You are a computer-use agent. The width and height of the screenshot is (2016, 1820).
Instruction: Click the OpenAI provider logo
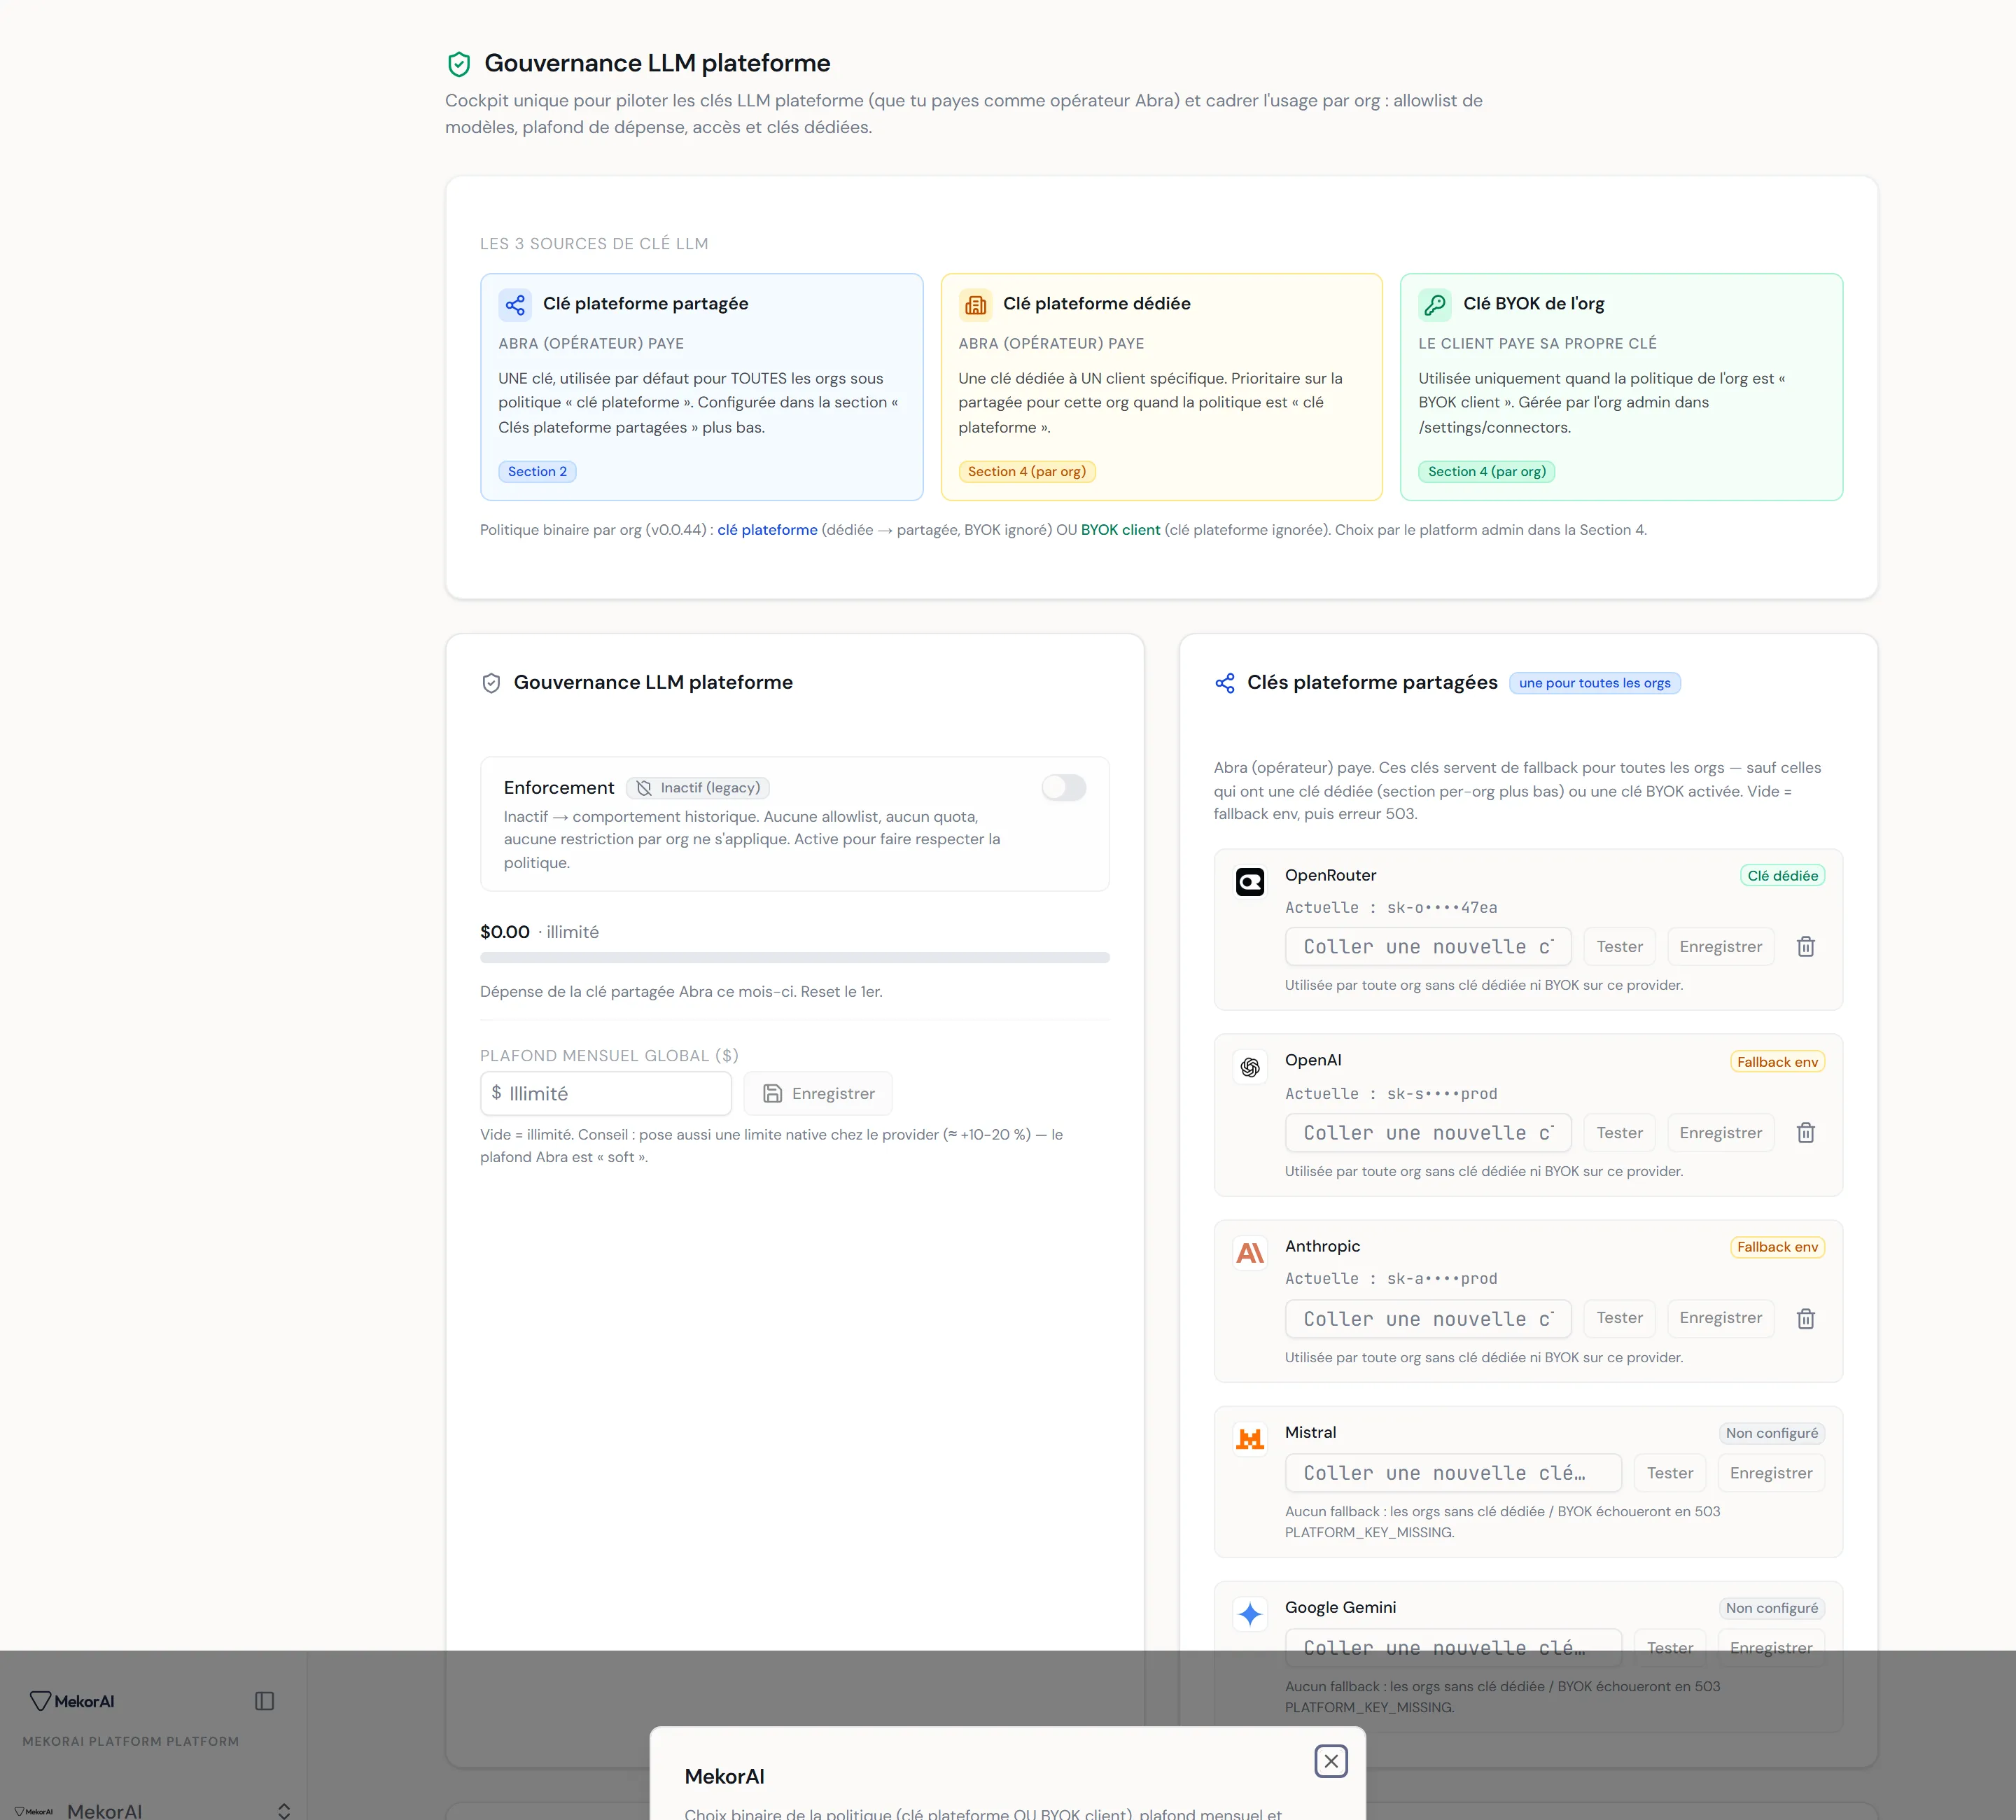1250,1067
